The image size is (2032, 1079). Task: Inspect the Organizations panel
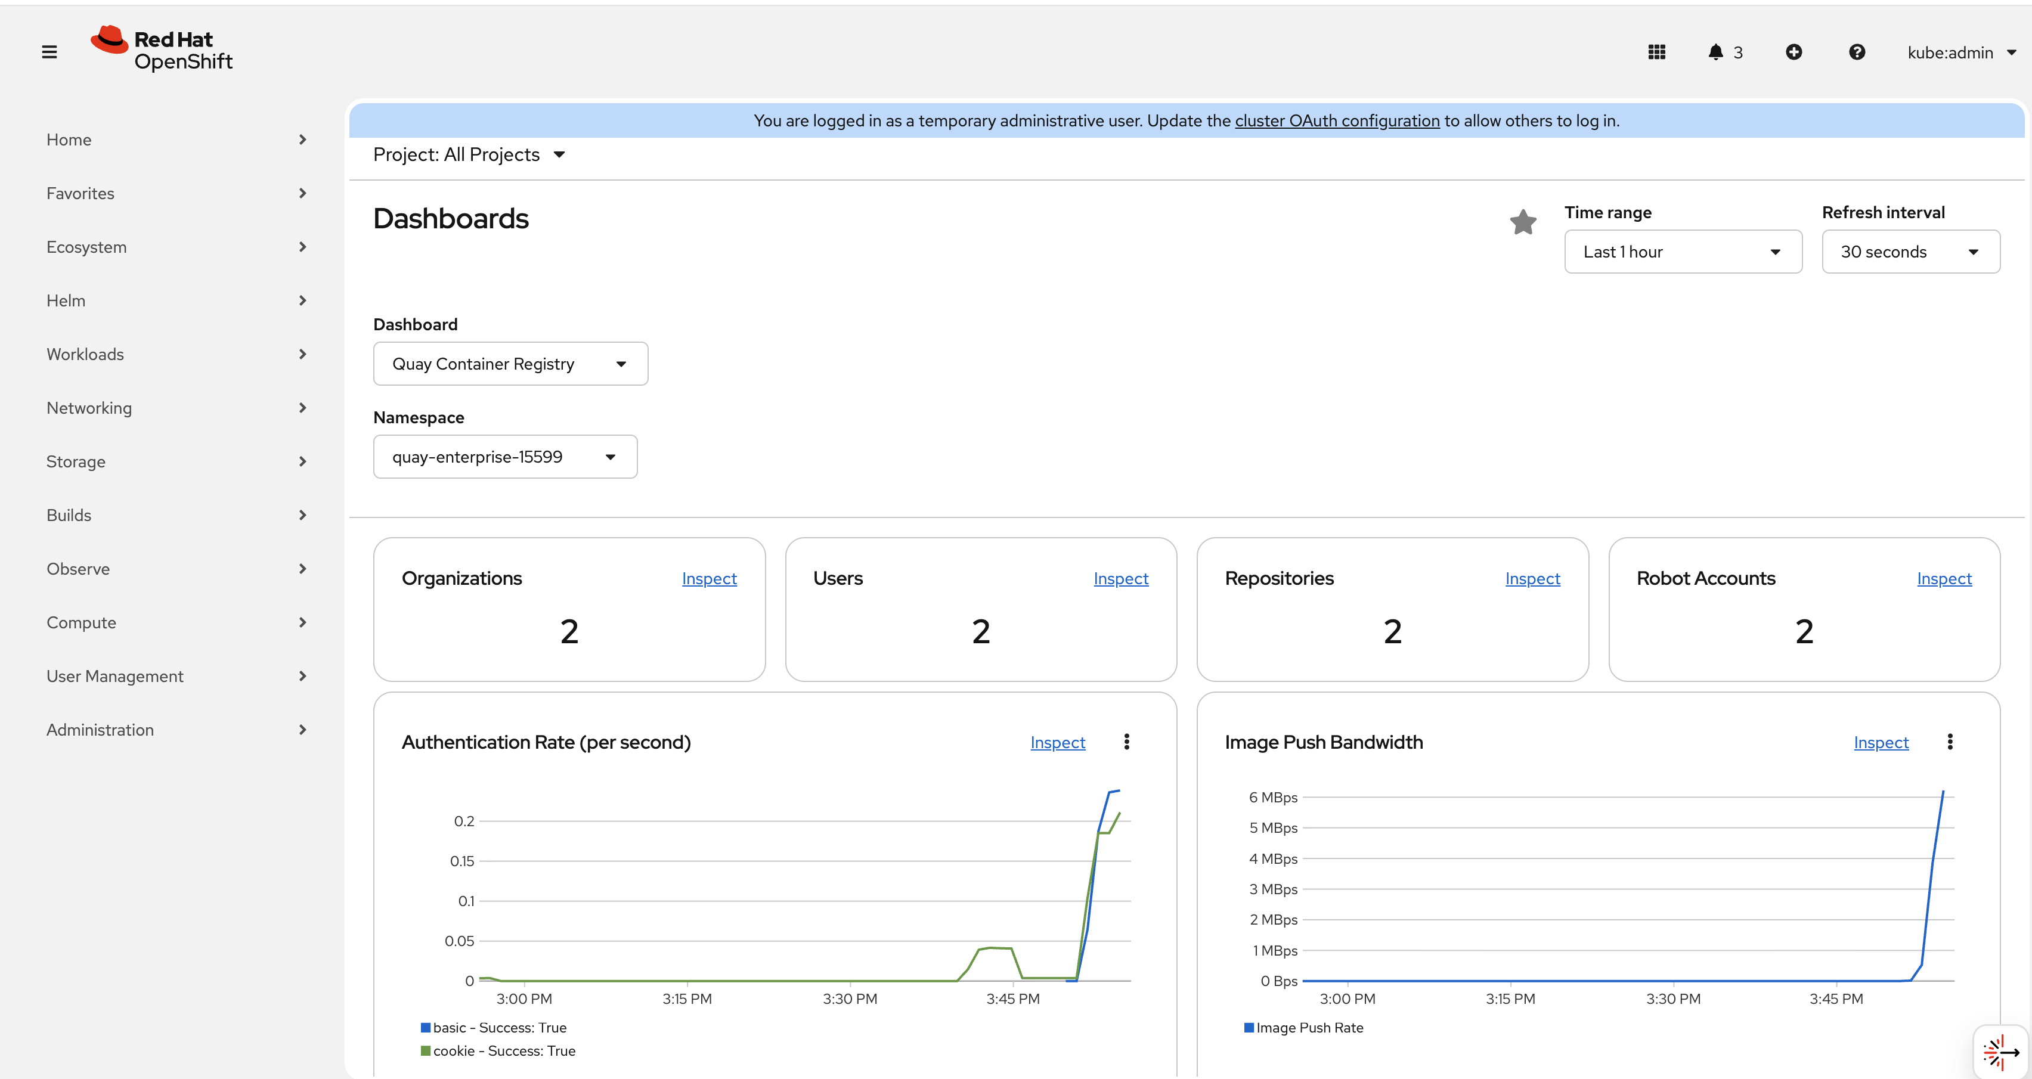[x=708, y=578]
